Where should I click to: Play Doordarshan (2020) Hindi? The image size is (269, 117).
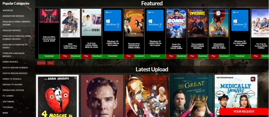pyautogui.click(x=129, y=56)
